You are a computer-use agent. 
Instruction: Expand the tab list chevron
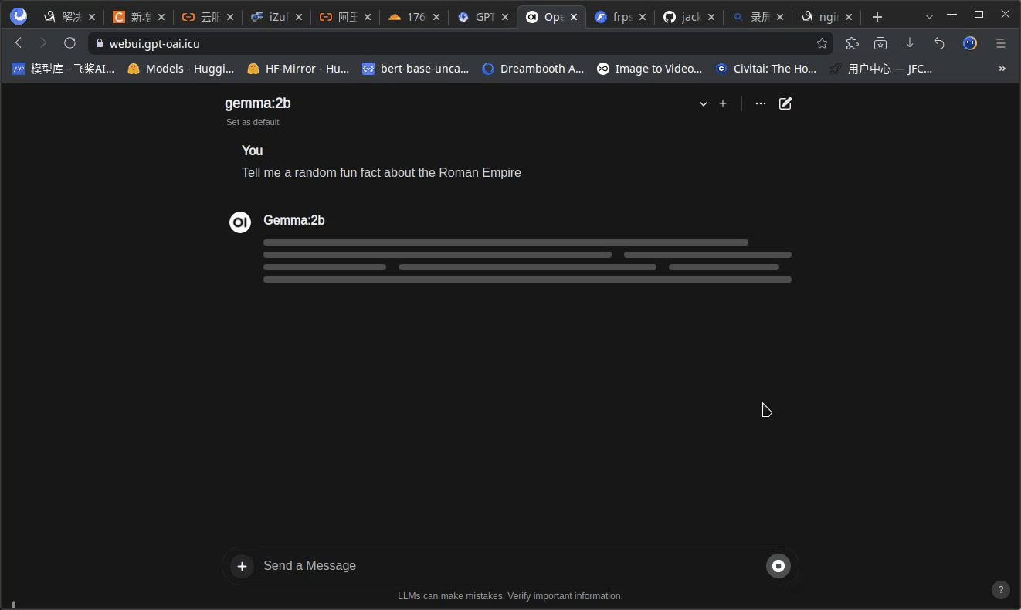929,16
